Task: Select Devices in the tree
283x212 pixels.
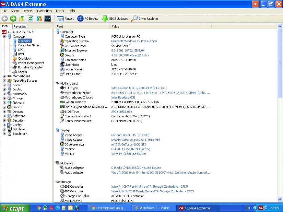Action: 18,112
